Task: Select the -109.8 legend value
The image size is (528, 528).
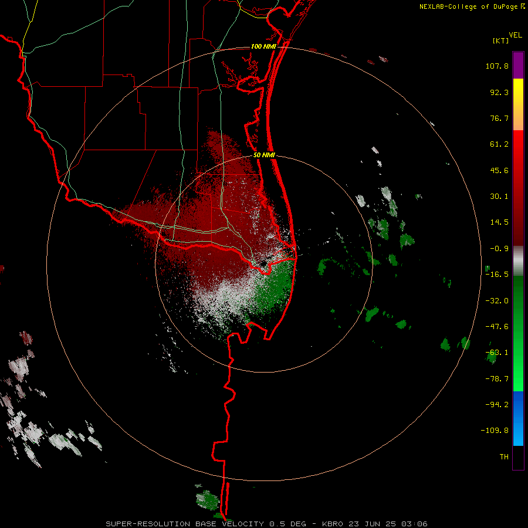Action: (495, 431)
